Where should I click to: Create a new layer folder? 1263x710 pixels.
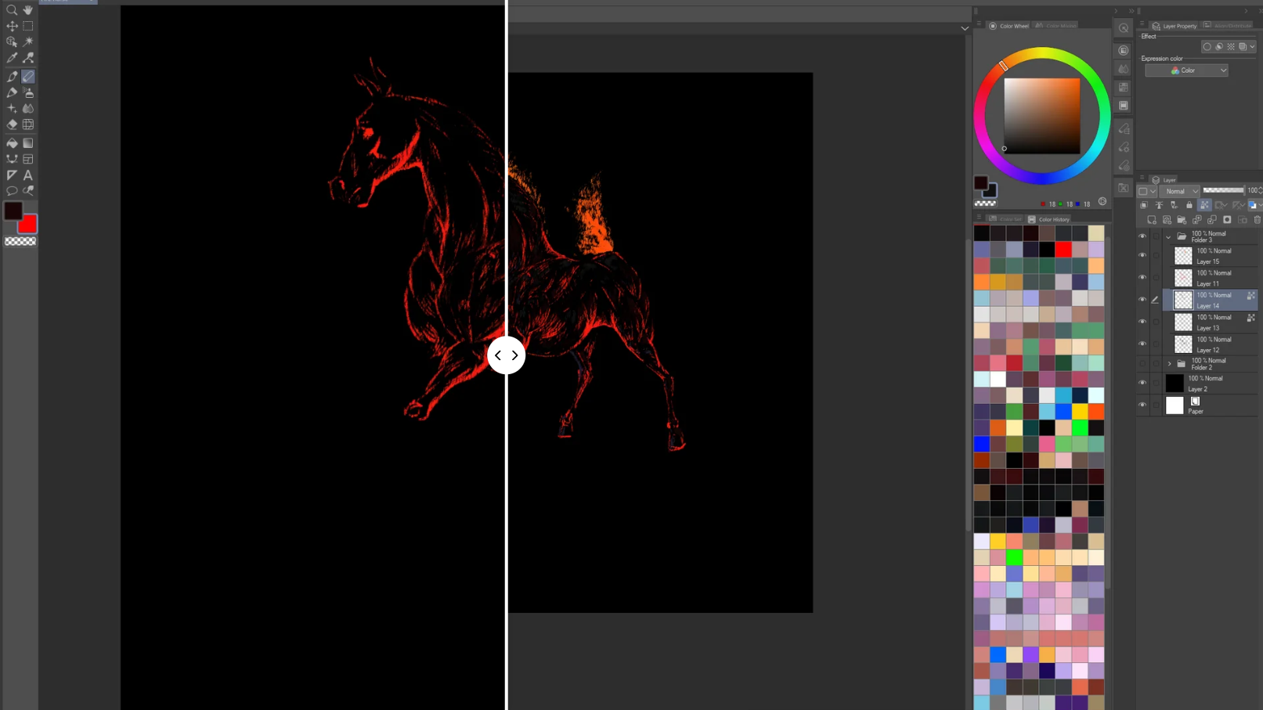(x=1182, y=220)
